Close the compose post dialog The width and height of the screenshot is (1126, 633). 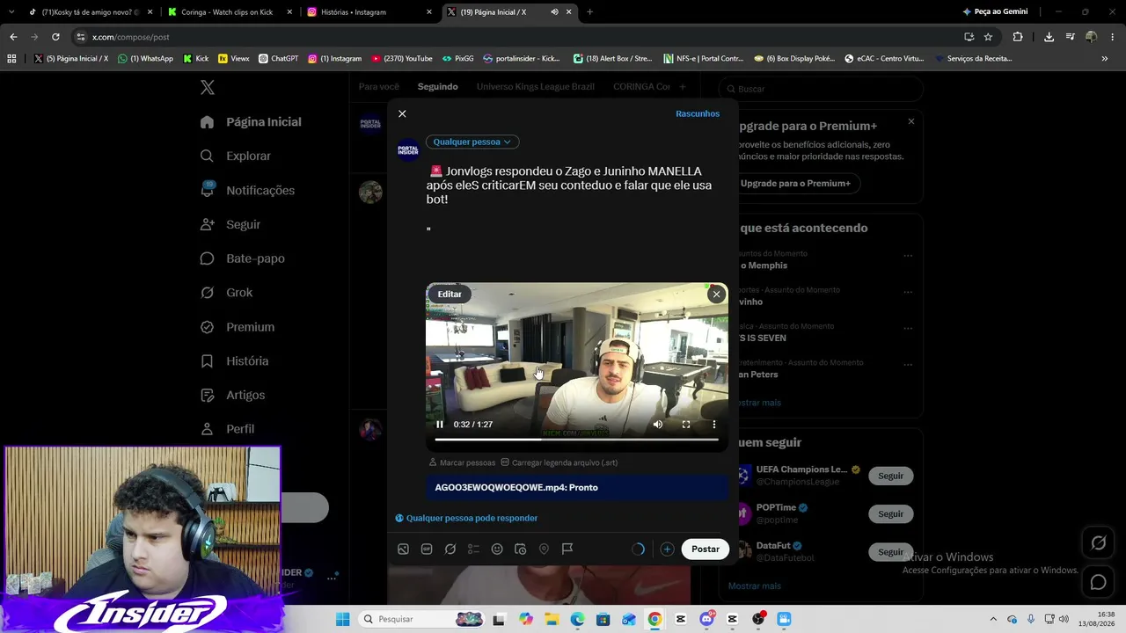click(x=402, y=113)
